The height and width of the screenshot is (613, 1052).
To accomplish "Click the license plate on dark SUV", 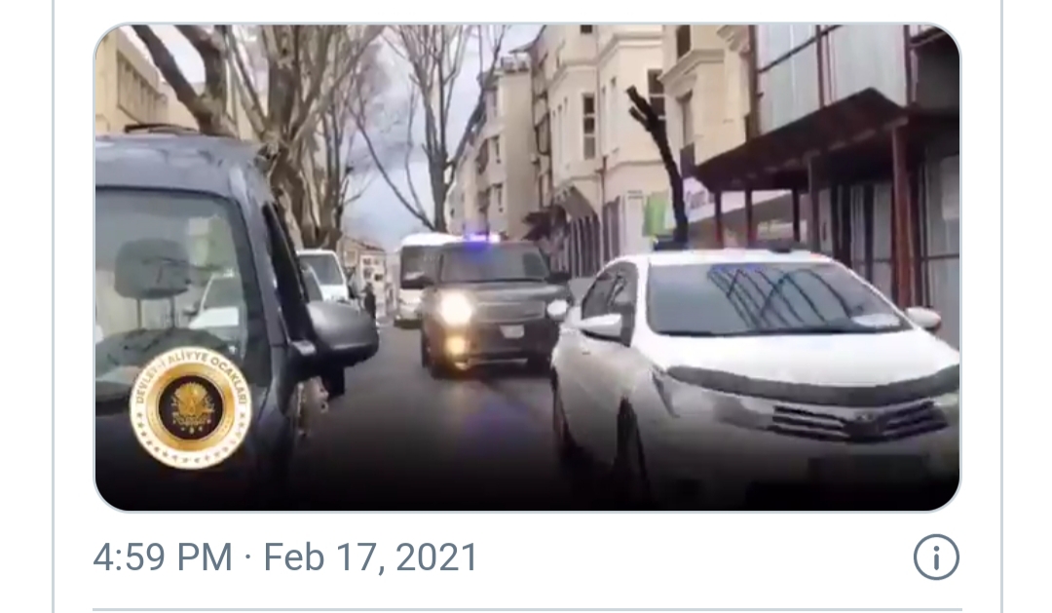I will [513, 331].
